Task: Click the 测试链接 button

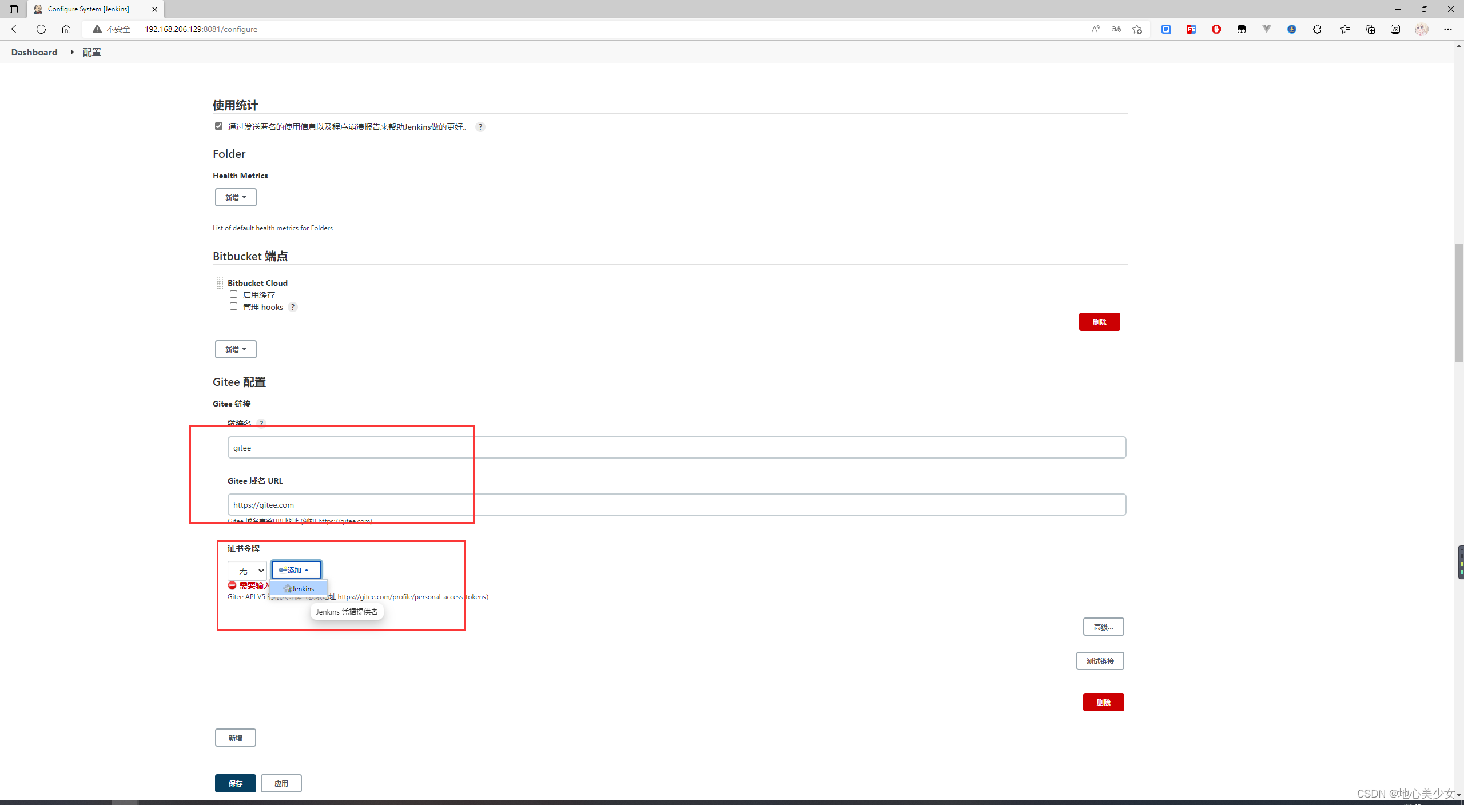Action: coord(1100,661)
